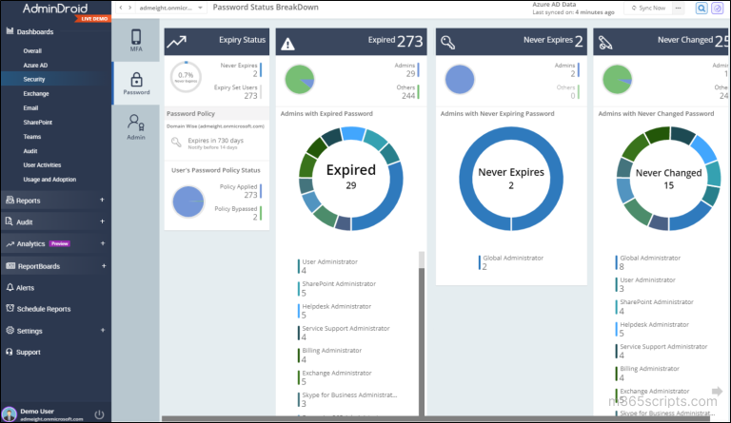
Task: Click the Expired warning triangle icon
Action: [x=287, y=45]
